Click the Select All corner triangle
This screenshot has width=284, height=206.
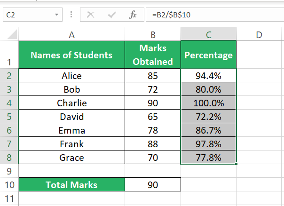(x=12, y=34)
